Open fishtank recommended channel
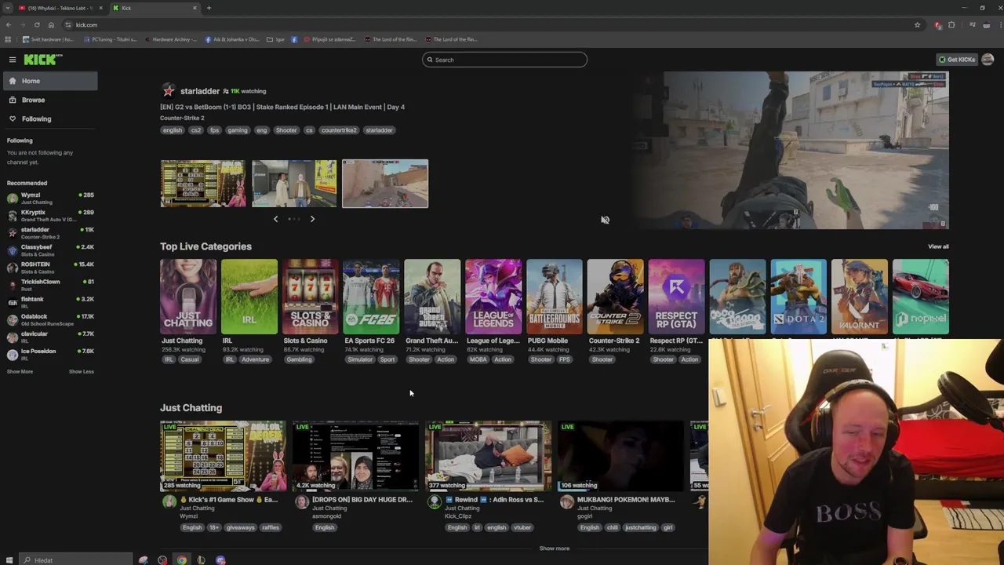The width and height of the screenshot is (1004, 565). [x=50, y=302]
